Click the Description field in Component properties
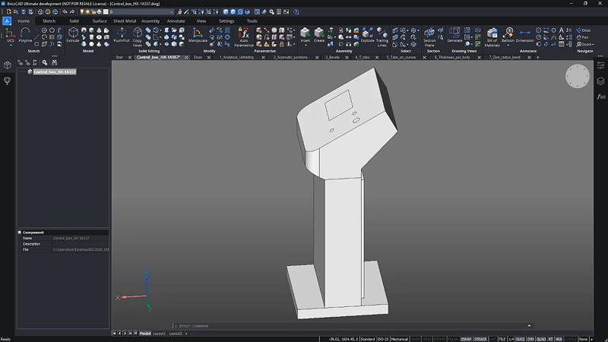The width and height of the screenshot is (608, 342). pos(81,244)
